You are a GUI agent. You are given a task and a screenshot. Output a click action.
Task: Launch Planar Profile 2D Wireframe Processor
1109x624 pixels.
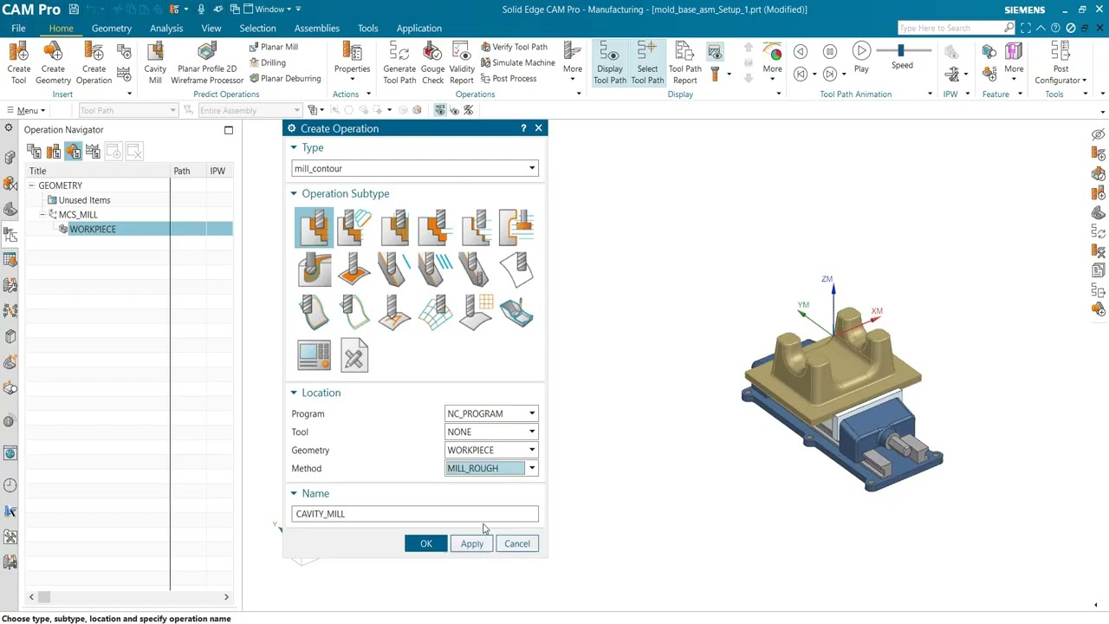pyautogui.click(x=207, y=62)
